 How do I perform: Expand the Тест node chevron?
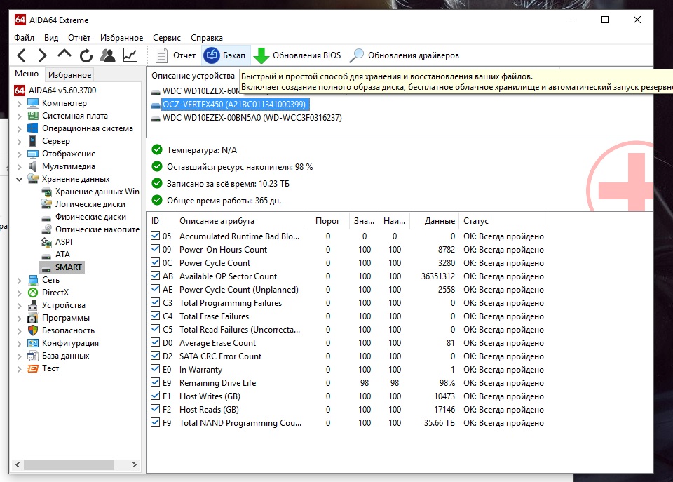(x=20, y=369)
